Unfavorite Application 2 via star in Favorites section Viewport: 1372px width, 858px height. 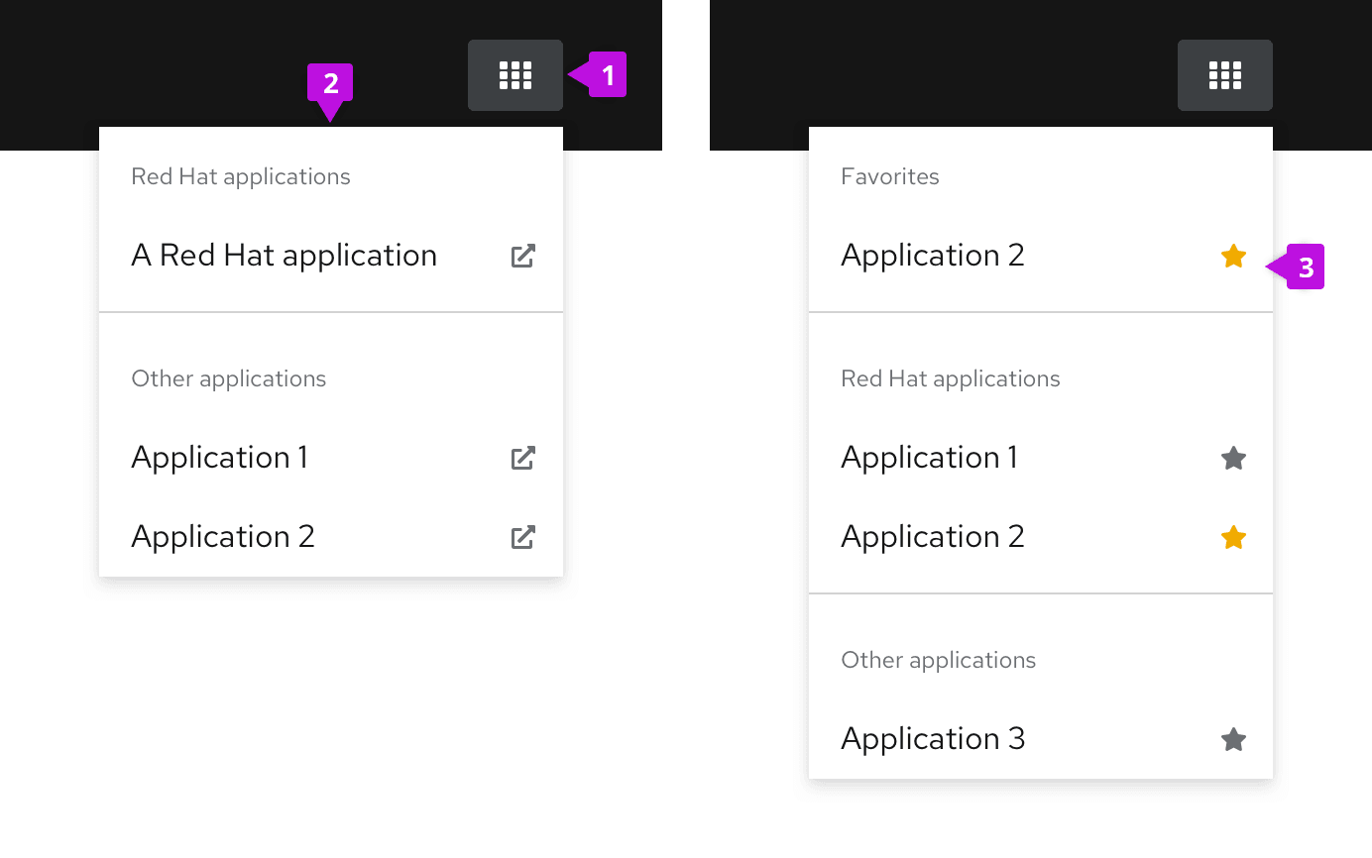tap(1233, 257)
